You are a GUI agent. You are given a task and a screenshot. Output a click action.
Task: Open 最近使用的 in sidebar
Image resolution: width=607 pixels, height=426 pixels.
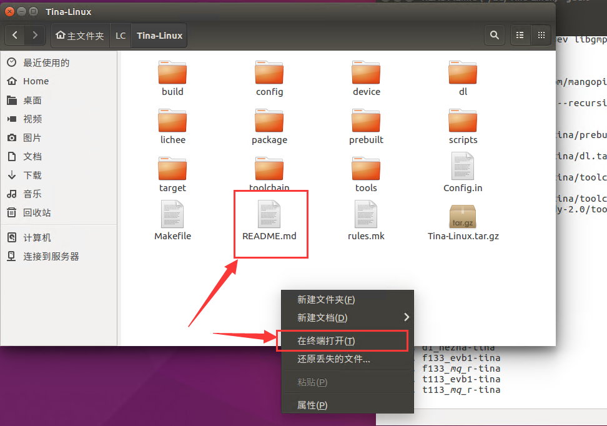pyautogui.click(x=59, y=62)
